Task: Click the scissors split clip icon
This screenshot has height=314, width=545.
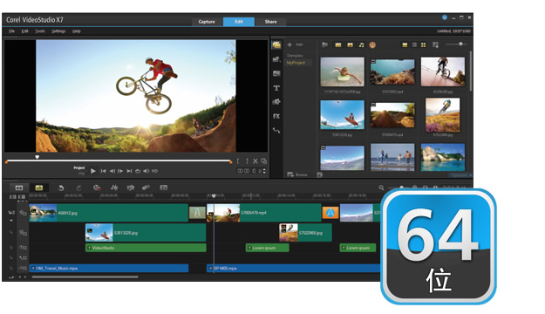Action: pos(255,161)
